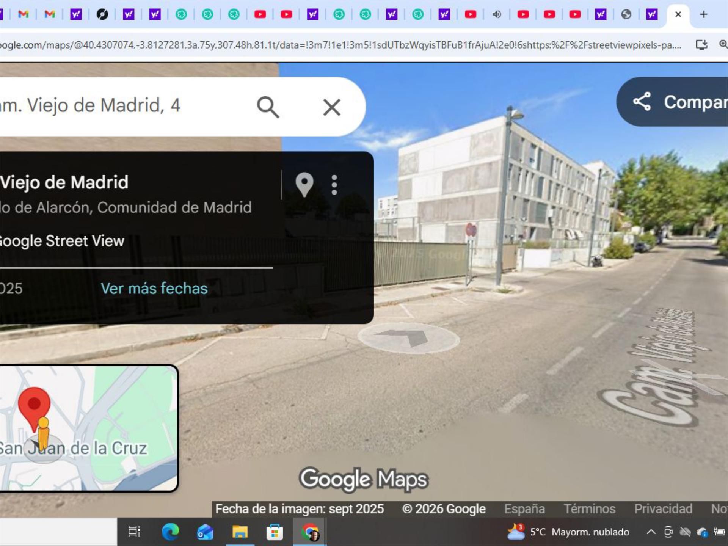Image resolution: width=728 pixels, height=546 pixels.
Task: Click the zoom magnifier icon in address bar
Action: pos(723,45)
